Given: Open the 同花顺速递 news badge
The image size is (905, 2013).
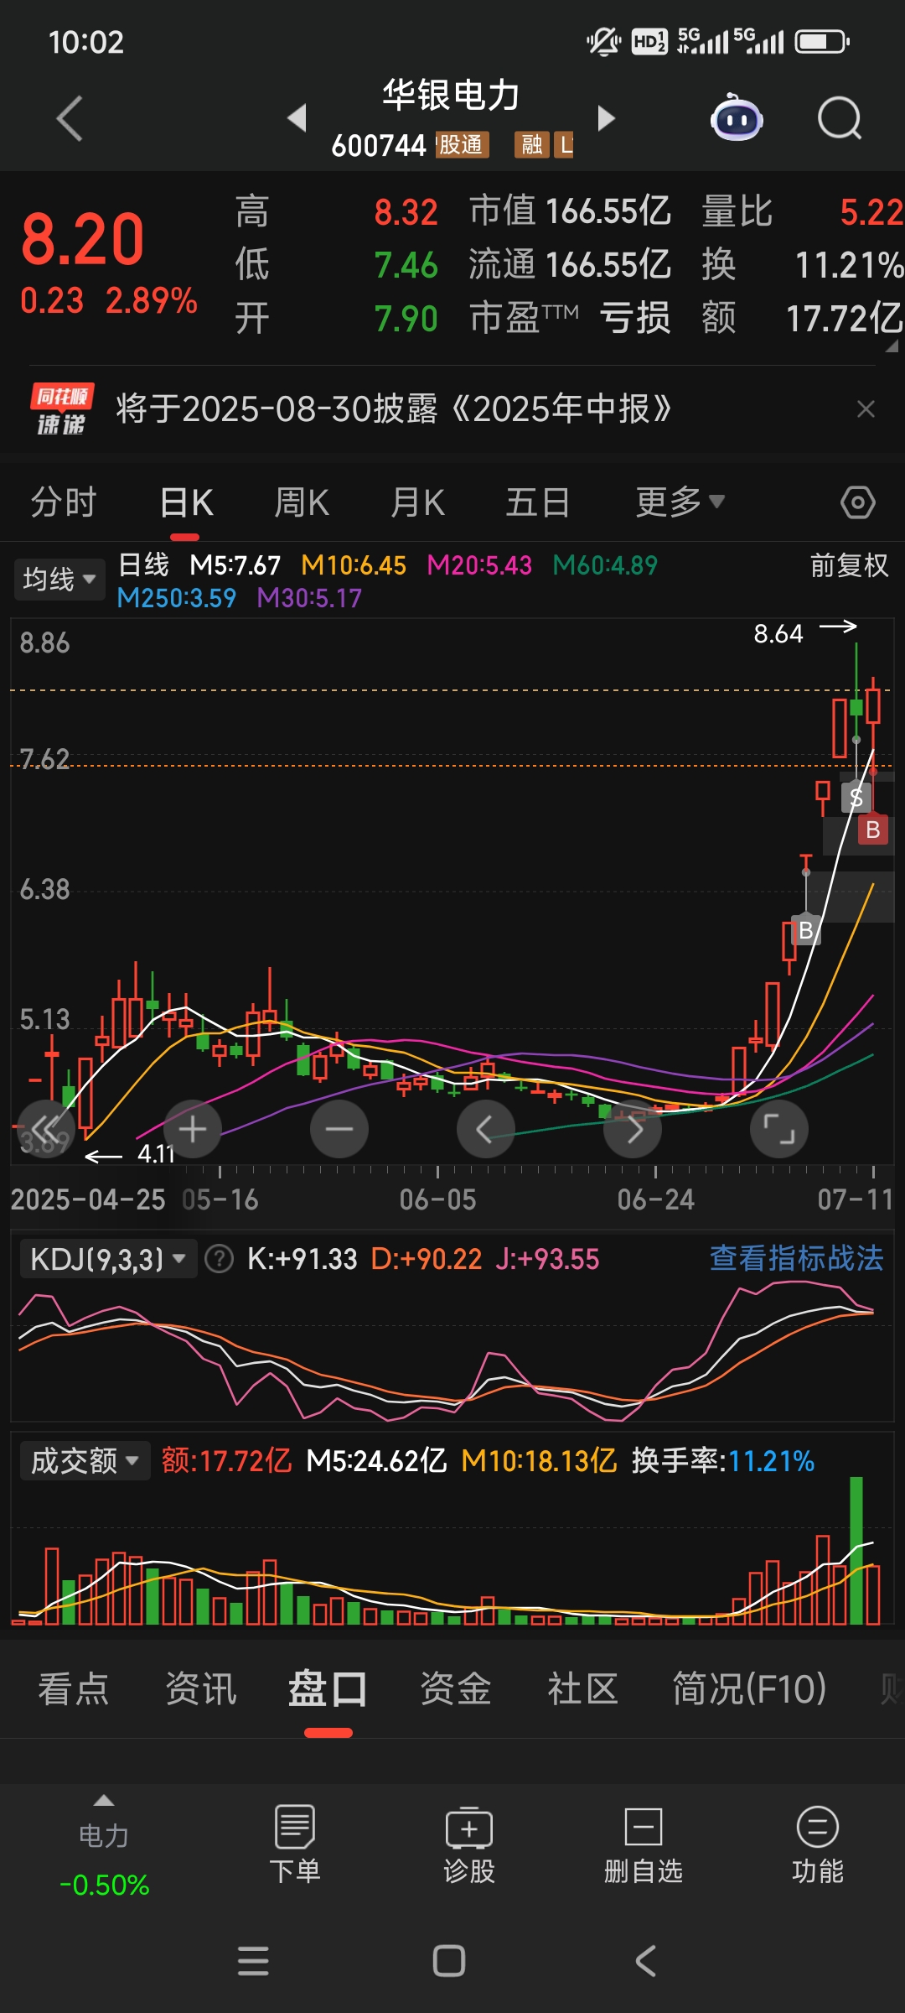Looking at the screenshot, I should [61, 409].
